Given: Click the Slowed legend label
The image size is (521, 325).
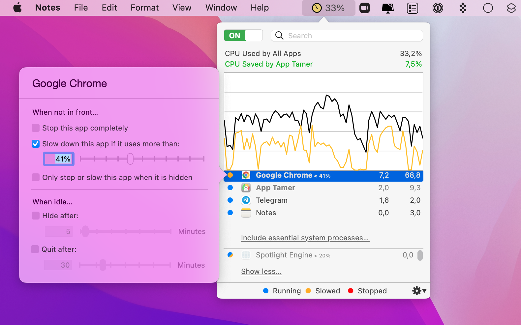Looking at the screenshot, I should pos(328,291).
